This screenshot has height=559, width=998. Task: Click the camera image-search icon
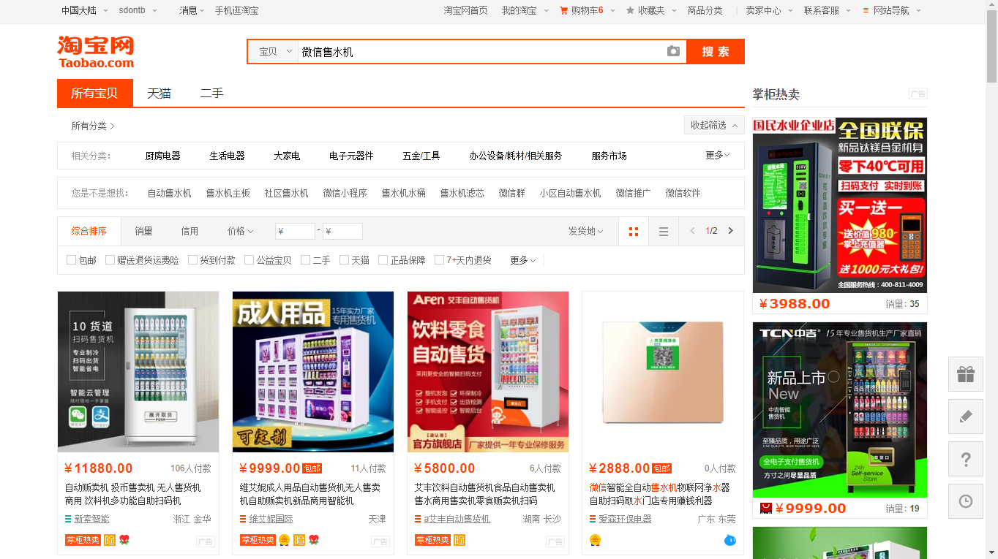(x=673, y=51)
